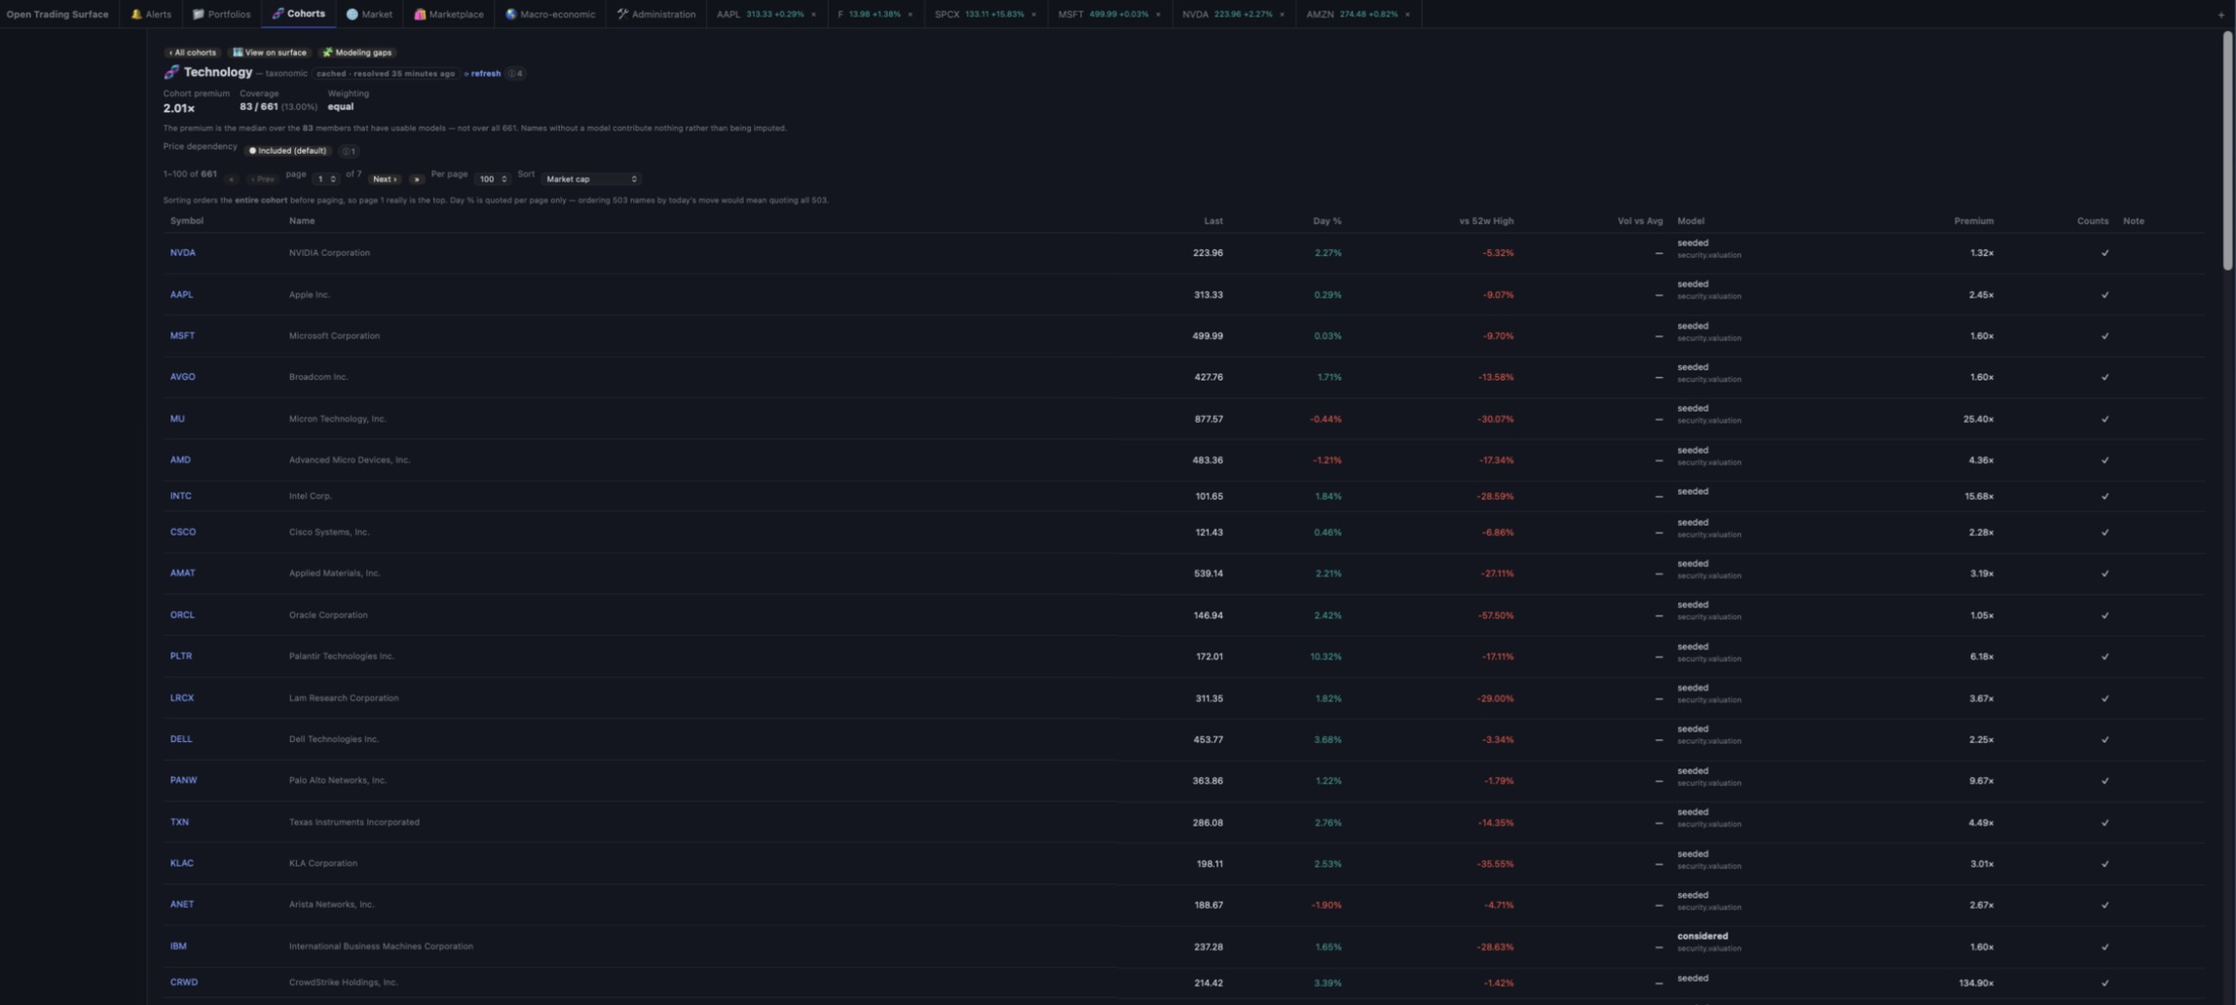Open info badge 4 beside refresh
Viewport: 2236px width, 1005px height.
pyautogui.click(x=515, y=73)
